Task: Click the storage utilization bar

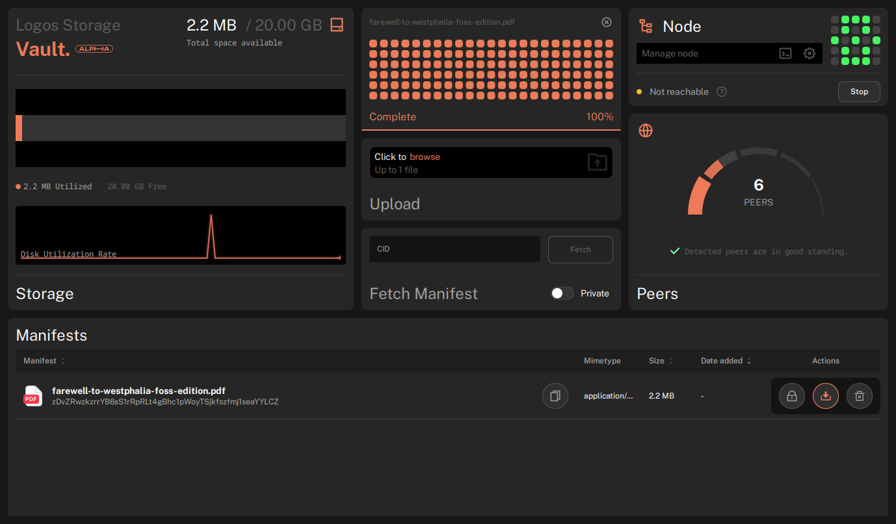Action: [x=181, y=128]
